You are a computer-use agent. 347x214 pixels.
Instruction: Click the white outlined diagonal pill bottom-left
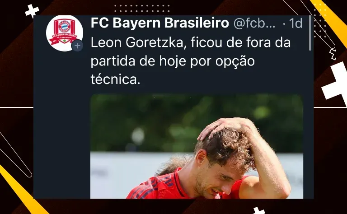pyautogui.click(x=15, y=154)
